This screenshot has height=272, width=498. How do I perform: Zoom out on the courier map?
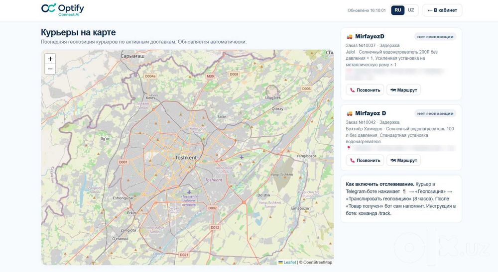tap(50, 69)
